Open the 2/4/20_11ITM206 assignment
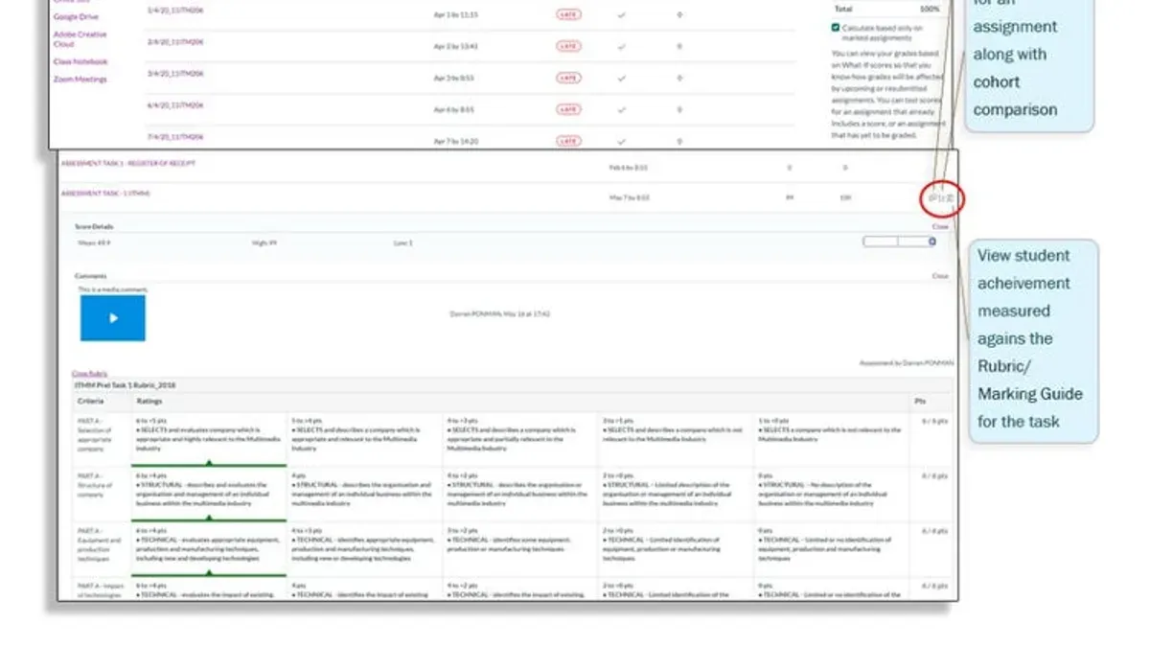 [x=174, y=42]
